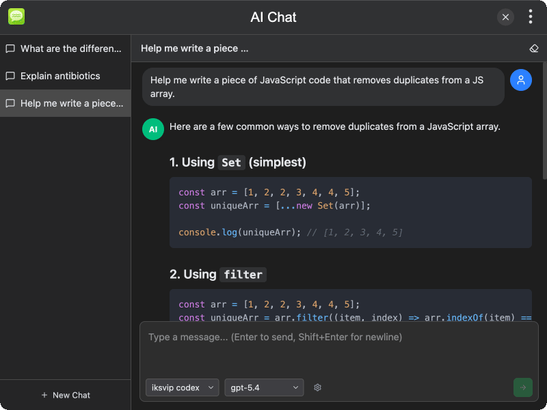Screen dimensions: 547x410
Task: Expand the iksvip codex provider dropdown
Action: pyautogui.click(x=182, y=387)
